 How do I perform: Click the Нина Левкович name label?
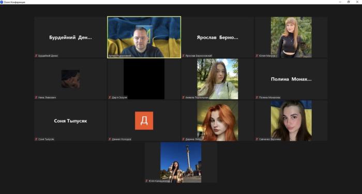[x=47, y=98]
